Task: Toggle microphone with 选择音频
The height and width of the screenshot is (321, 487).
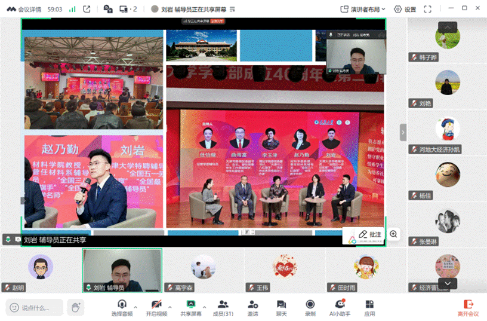Action: tap(122, 308)
